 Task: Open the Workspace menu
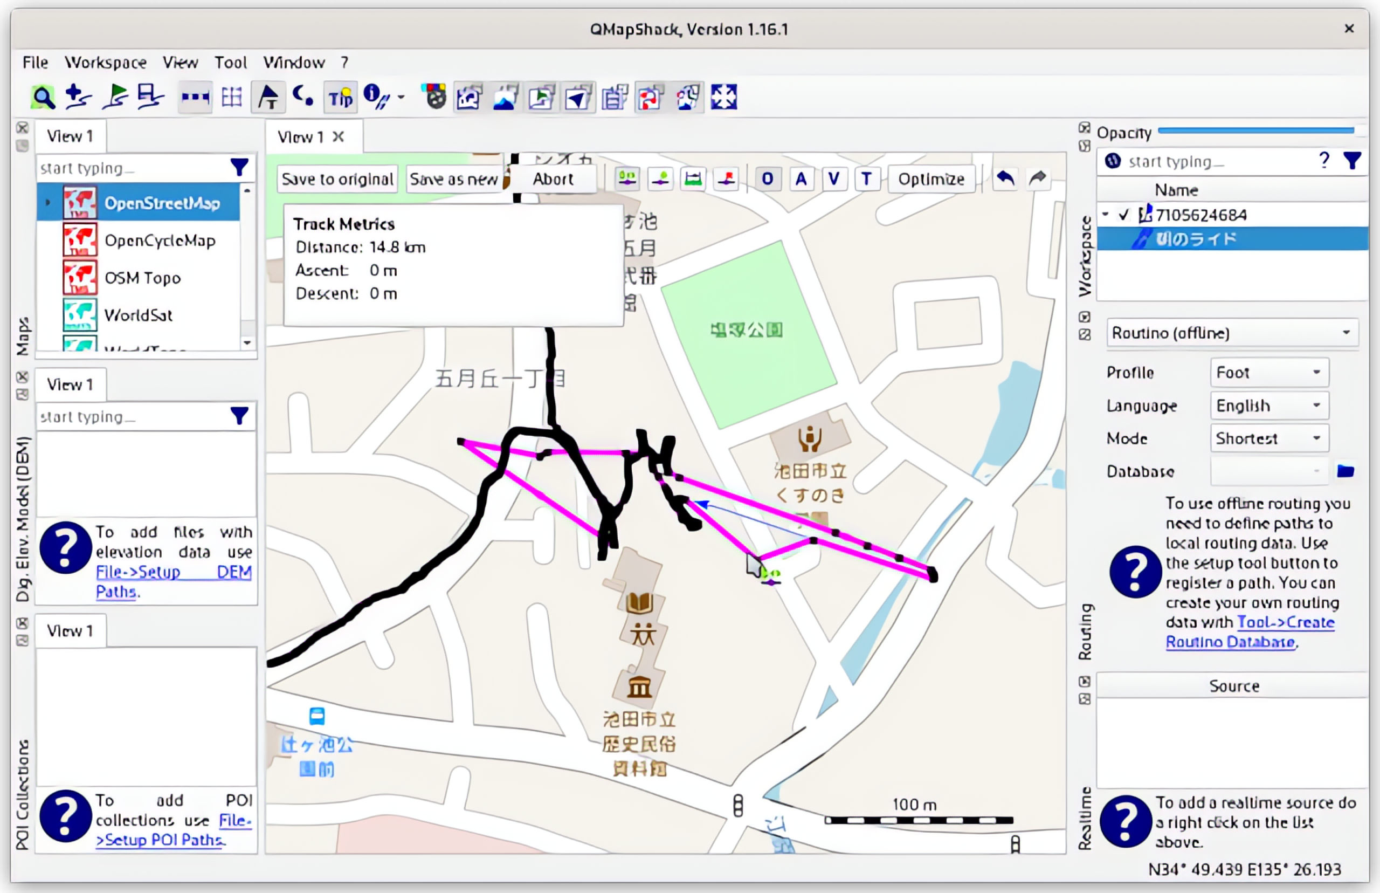point(106,62)
